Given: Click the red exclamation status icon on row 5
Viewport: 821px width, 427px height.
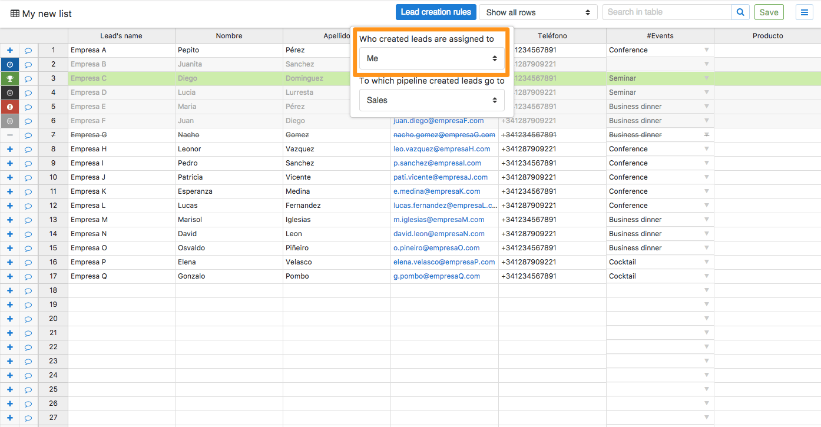Looking at the screenshot, I should (10, 107).
